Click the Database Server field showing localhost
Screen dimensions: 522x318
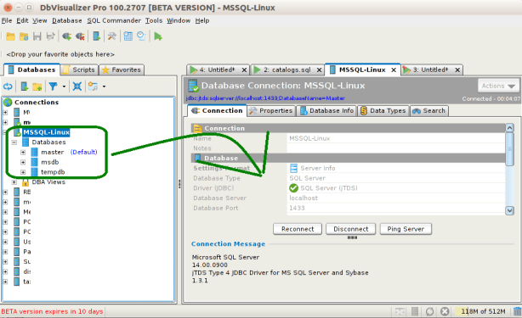[x=396, y=198]
